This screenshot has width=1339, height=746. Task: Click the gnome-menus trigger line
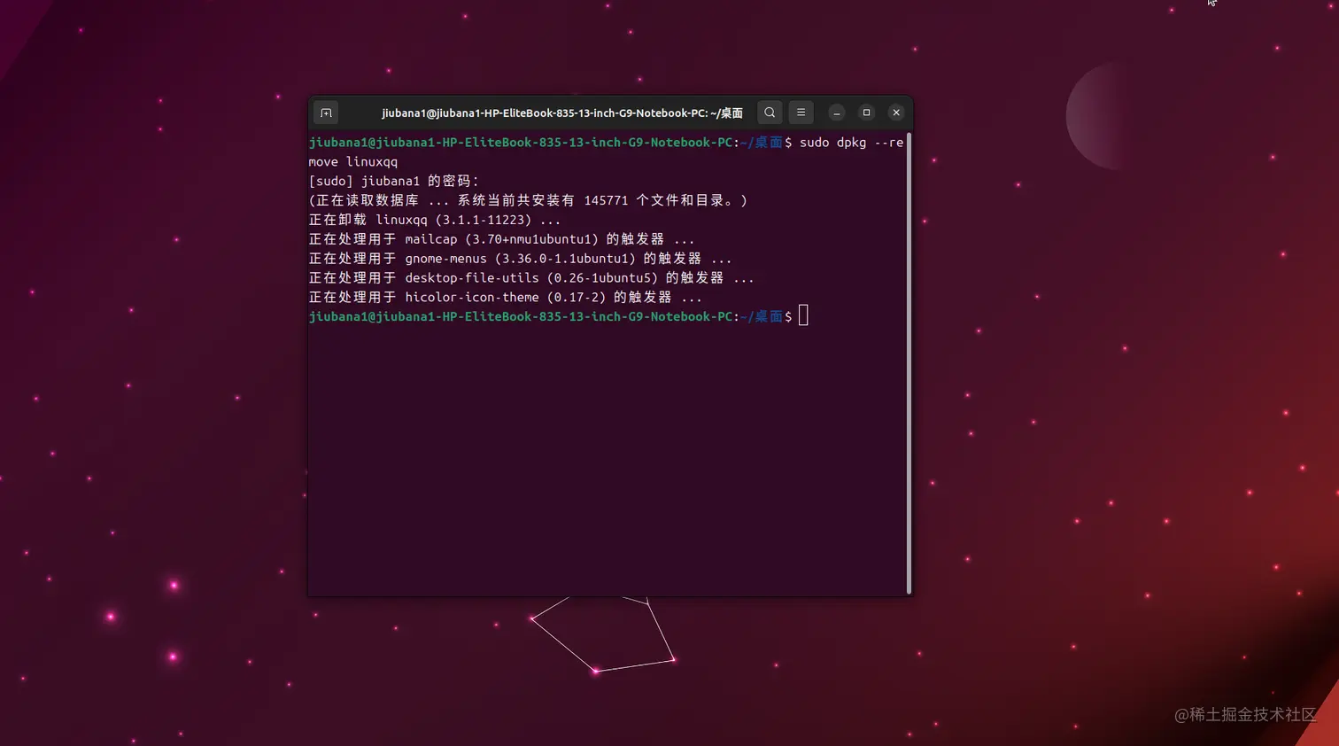click(520, 259)
